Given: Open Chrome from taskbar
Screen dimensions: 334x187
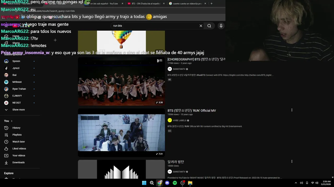Looking at the screenshot, I should (x=159, y=183).
